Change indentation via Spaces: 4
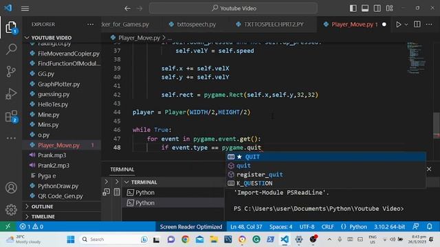 click(280, 226)
